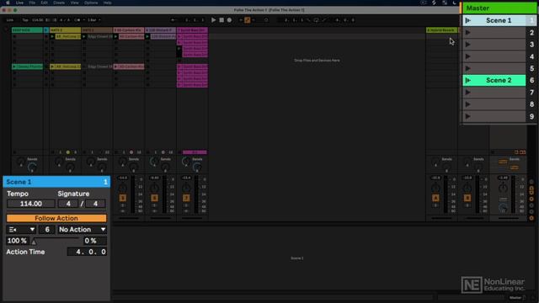
Task: Start playback with the transport Play button
Action: (x=213, y=20)
